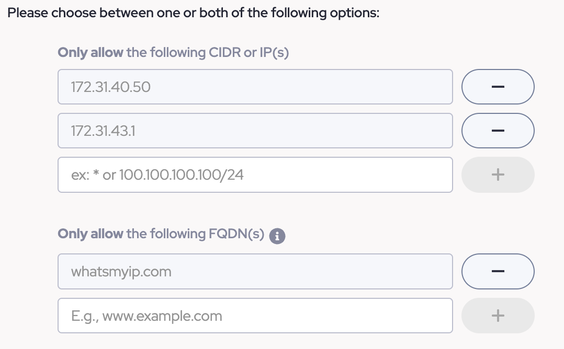
Task: Add the new CIDR or IP entry
Action: pos(498,174)
